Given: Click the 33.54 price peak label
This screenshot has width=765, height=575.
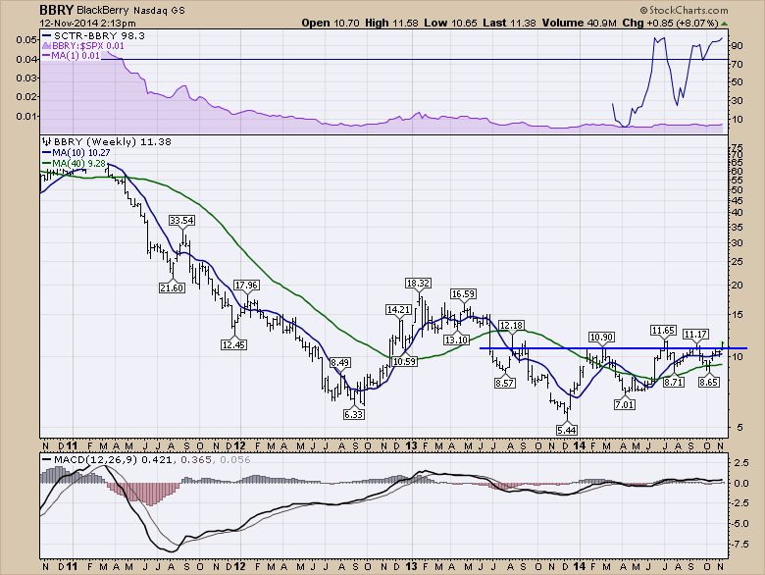Looking at the screenshot, I should (x=182, y=221).
